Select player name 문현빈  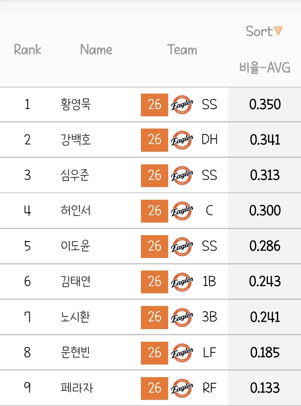coord(75,352)
